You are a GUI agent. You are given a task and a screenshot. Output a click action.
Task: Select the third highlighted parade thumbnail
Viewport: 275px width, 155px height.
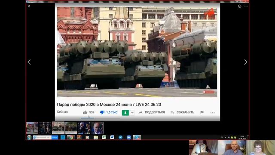point(58,128)
